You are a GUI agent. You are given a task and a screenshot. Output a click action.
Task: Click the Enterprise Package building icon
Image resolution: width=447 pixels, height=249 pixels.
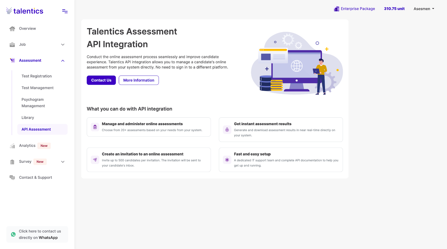pos(336,9)
